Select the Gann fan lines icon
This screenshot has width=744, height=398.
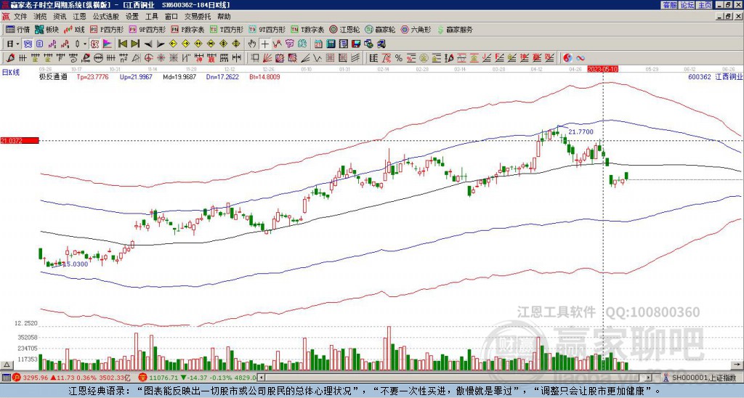click(x=267, y=58)
